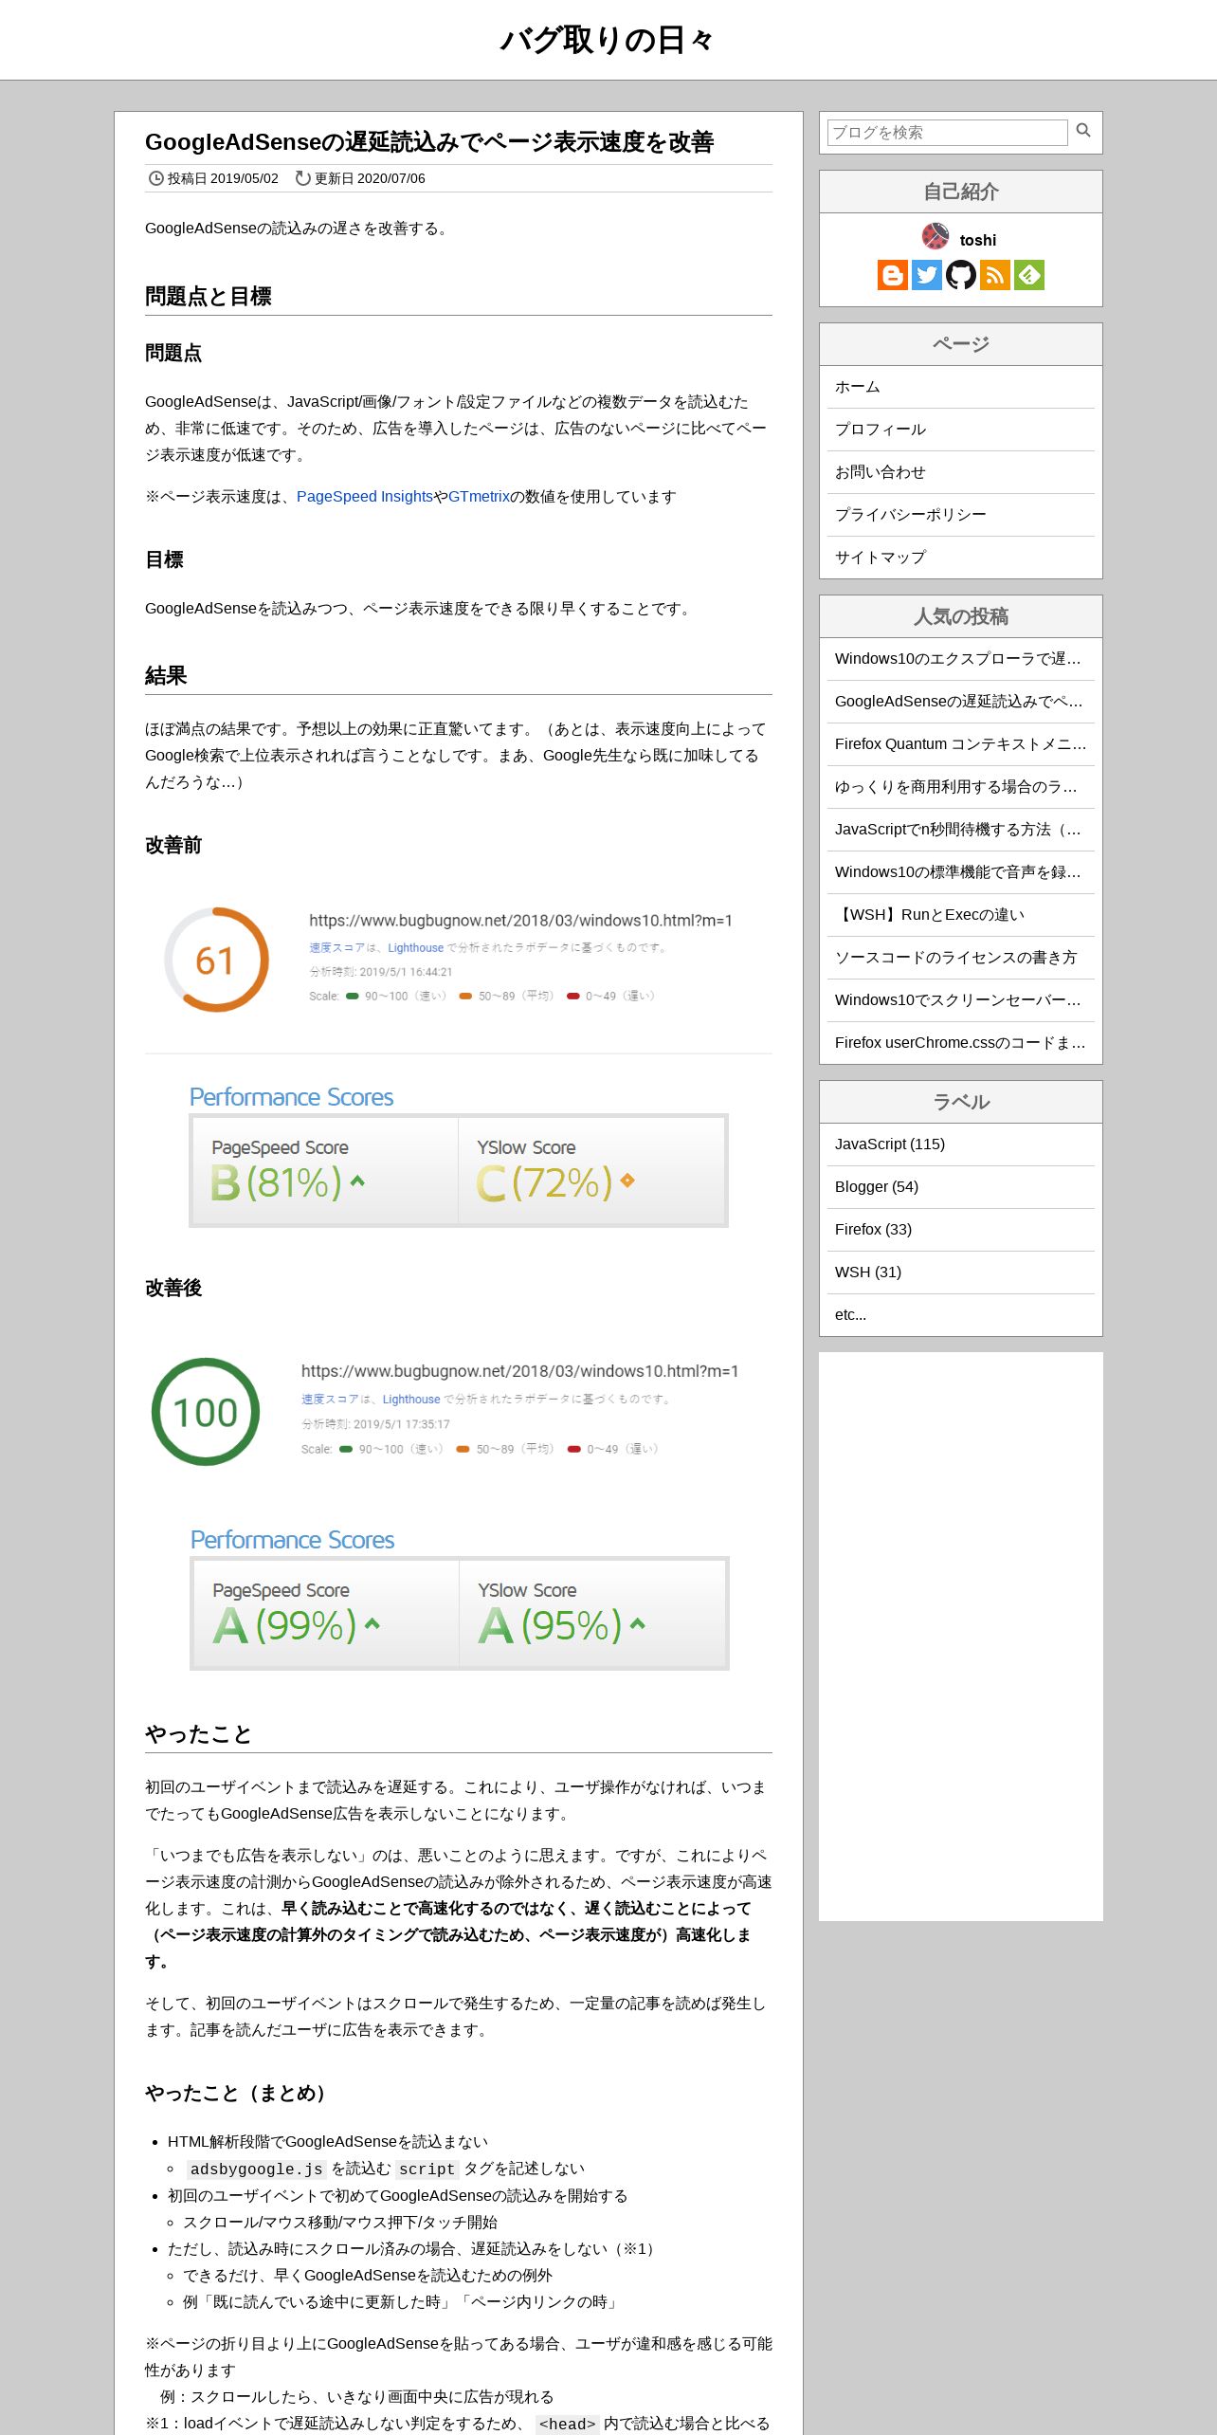Click the 人気の投稿 widget header

(961, 616)
